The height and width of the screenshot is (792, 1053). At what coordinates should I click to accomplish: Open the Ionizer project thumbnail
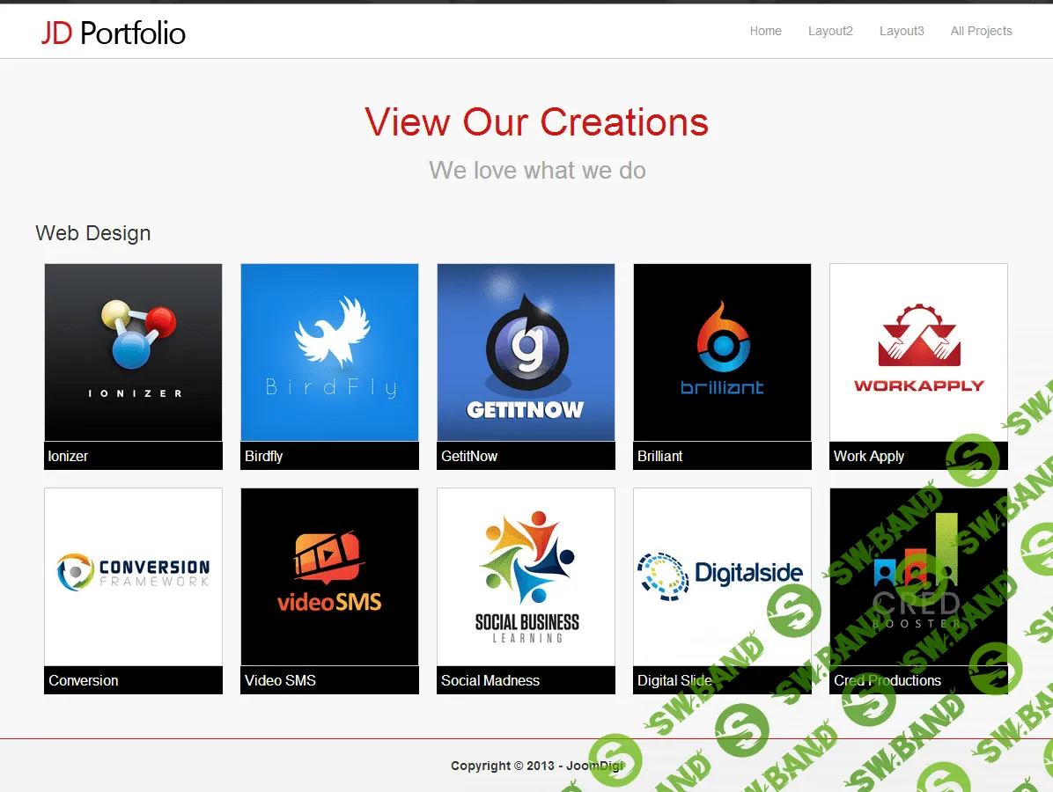tap(133, 352)
